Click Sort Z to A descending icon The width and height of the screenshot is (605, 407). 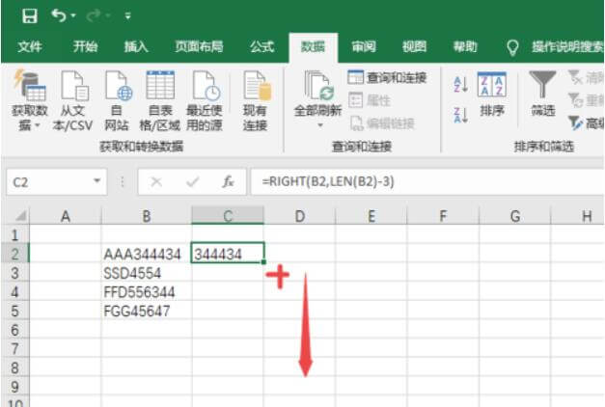[x=460, y=114]
